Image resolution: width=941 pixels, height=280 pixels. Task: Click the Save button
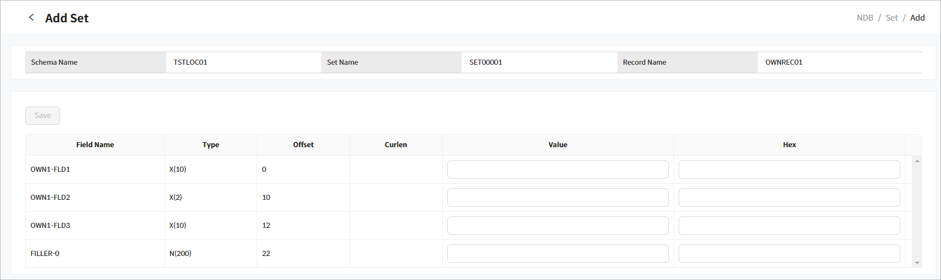[42, 116]
